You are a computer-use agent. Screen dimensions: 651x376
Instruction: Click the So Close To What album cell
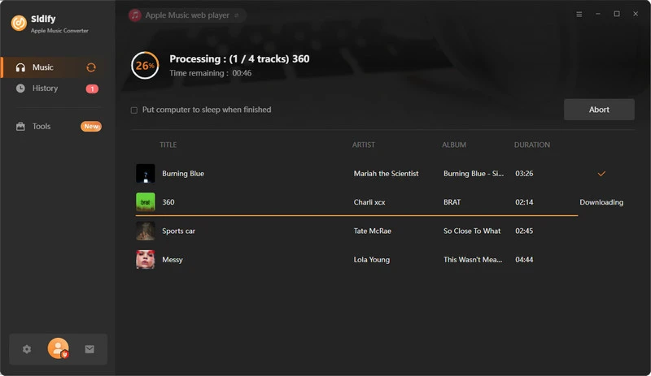tap(472, 231)
